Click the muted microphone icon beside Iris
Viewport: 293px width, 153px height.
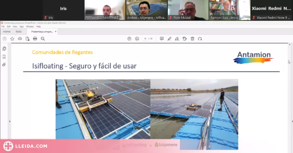[x=45, y=18]
